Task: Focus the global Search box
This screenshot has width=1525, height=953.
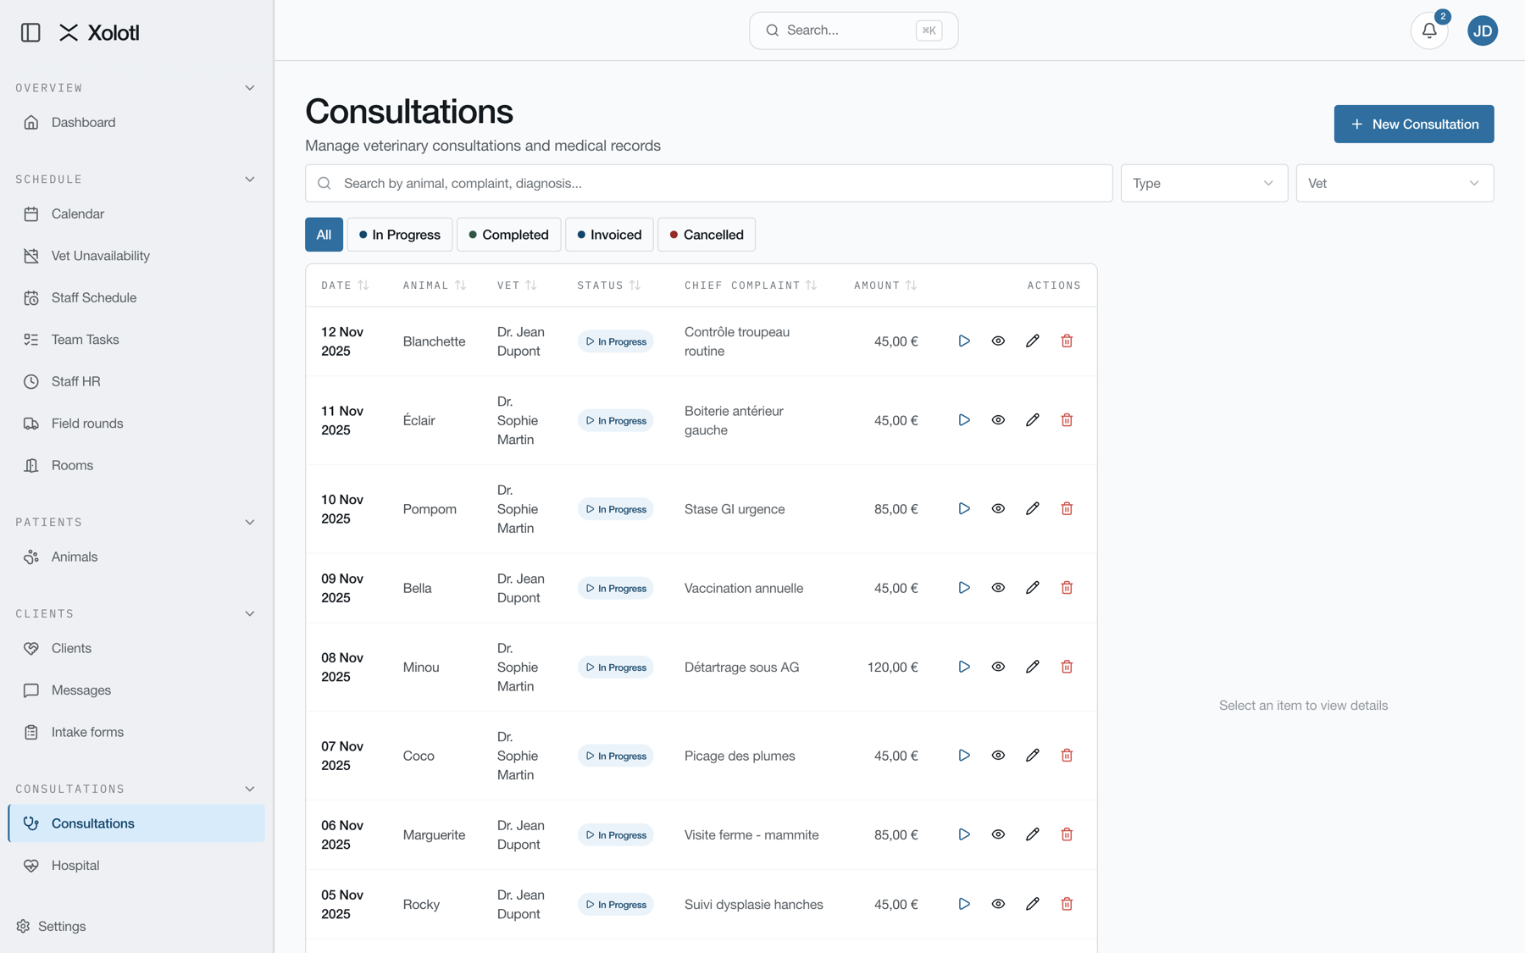Action: point(853,30)
